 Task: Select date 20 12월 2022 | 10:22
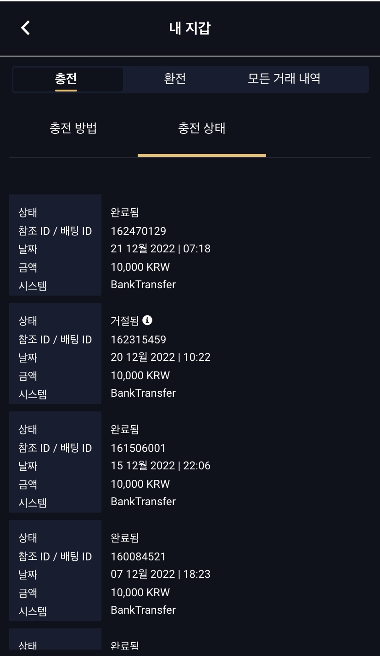pyautogui.click(x=160, y=357)
